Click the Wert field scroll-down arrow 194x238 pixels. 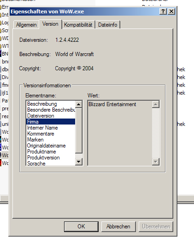click(x=156, y=162)
